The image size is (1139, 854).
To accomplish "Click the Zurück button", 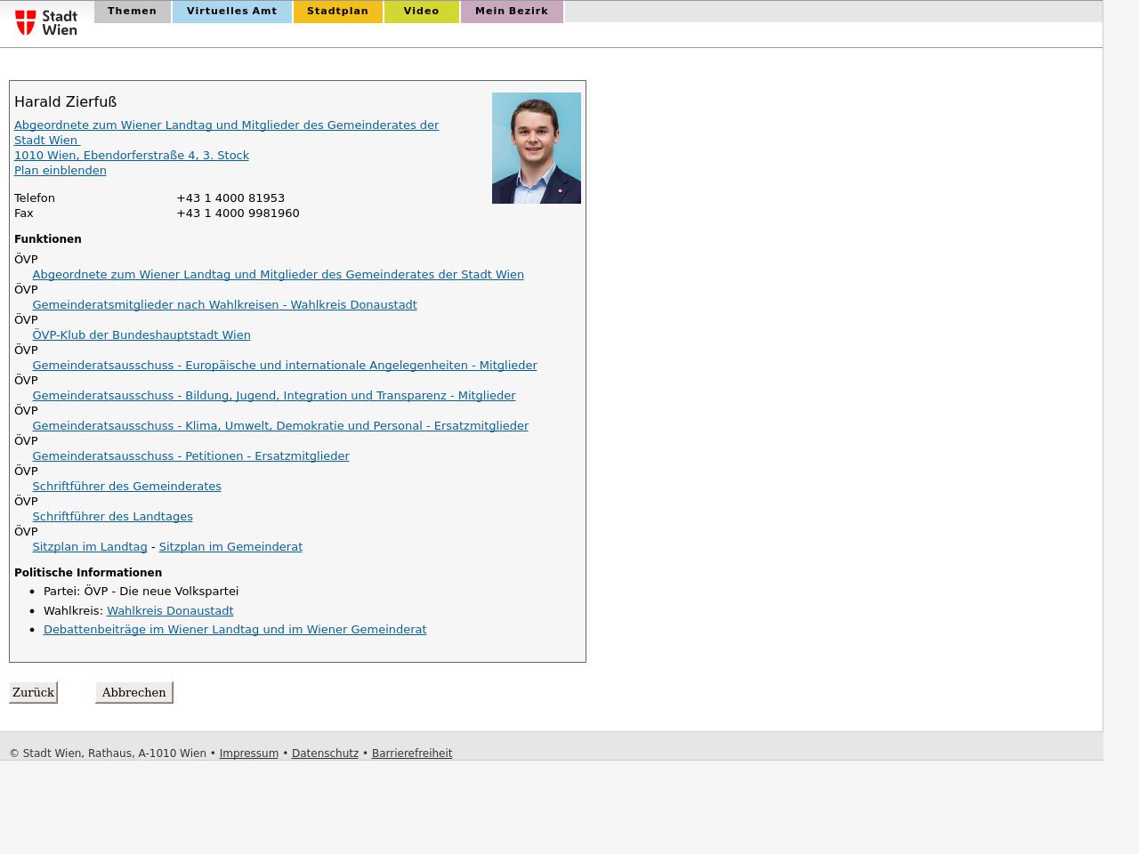I will pos(33,692).
